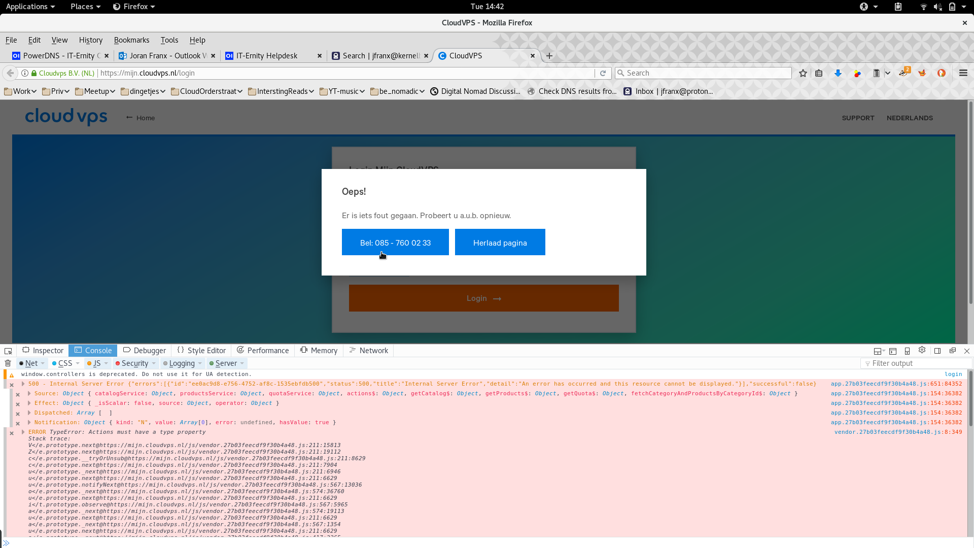Viewport: 974px width, 548px height.
Task: Open the Tools menu
Action: click(x=169, y=40)
